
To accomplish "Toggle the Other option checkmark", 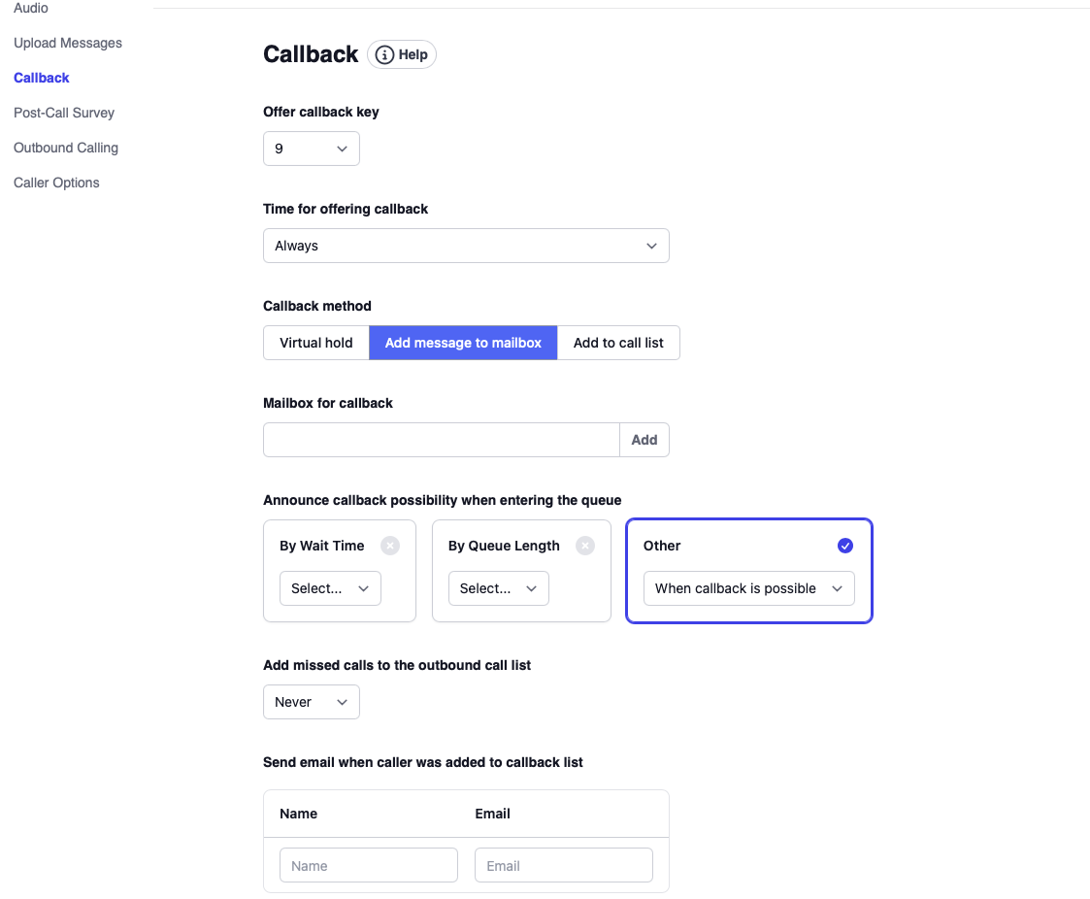I will (845, 546).
